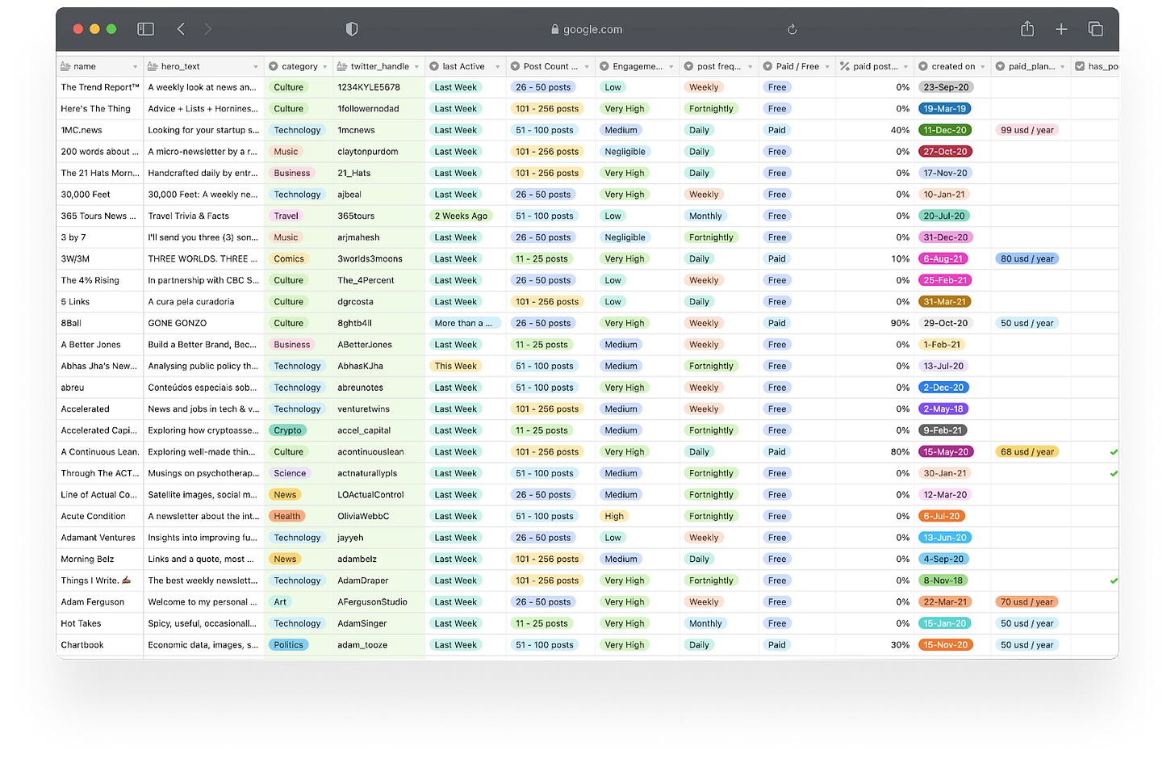
Task: Select the name cell '365 Tours News ...'
Action: click(98, 216)
